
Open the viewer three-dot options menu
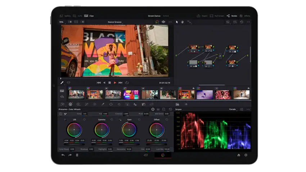(x=170, y=22)
